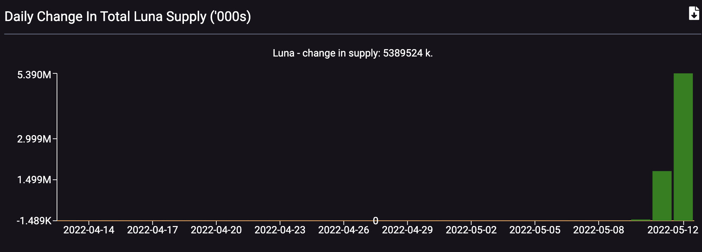This screenshot has width=702, height=252.
Task: Click the medium green bar before 2022-05-12
Action: pos(662,196)
